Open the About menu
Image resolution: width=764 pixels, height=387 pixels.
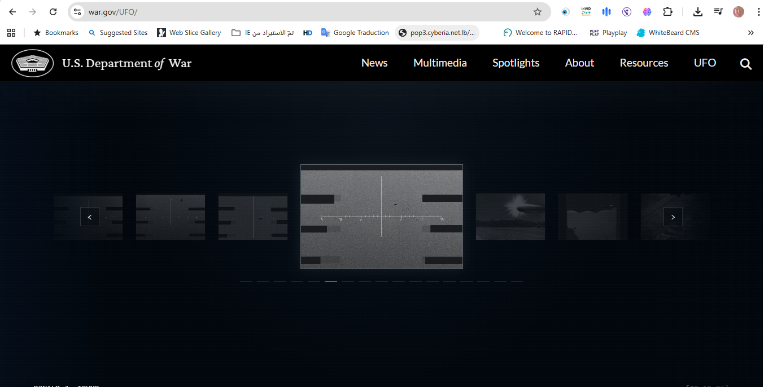(579, 63)
